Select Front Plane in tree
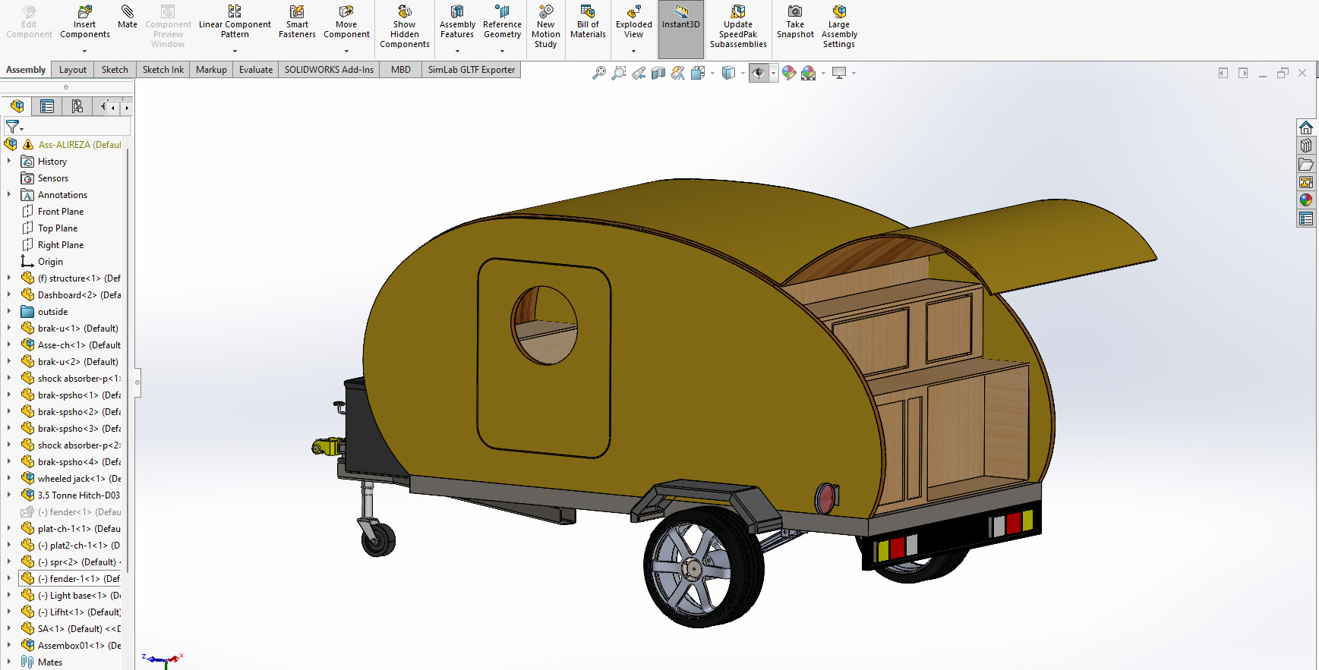 click(61, 211)
